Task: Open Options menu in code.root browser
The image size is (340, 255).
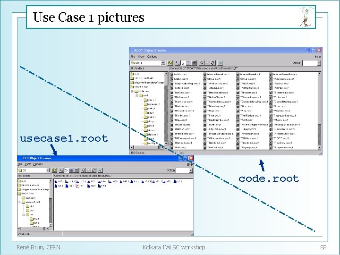Action: (152, 56)
